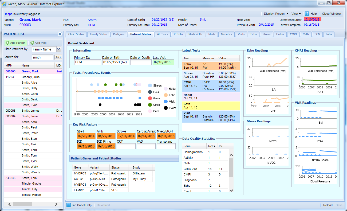This screenshot has width=347, height=211.
Task: Click the Add Person plus icon
Action: pos(7,43)
